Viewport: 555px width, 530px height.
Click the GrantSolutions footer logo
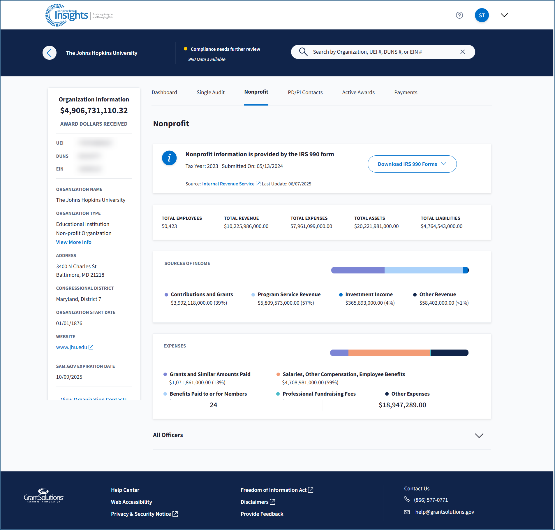click(x=44, y=496)
